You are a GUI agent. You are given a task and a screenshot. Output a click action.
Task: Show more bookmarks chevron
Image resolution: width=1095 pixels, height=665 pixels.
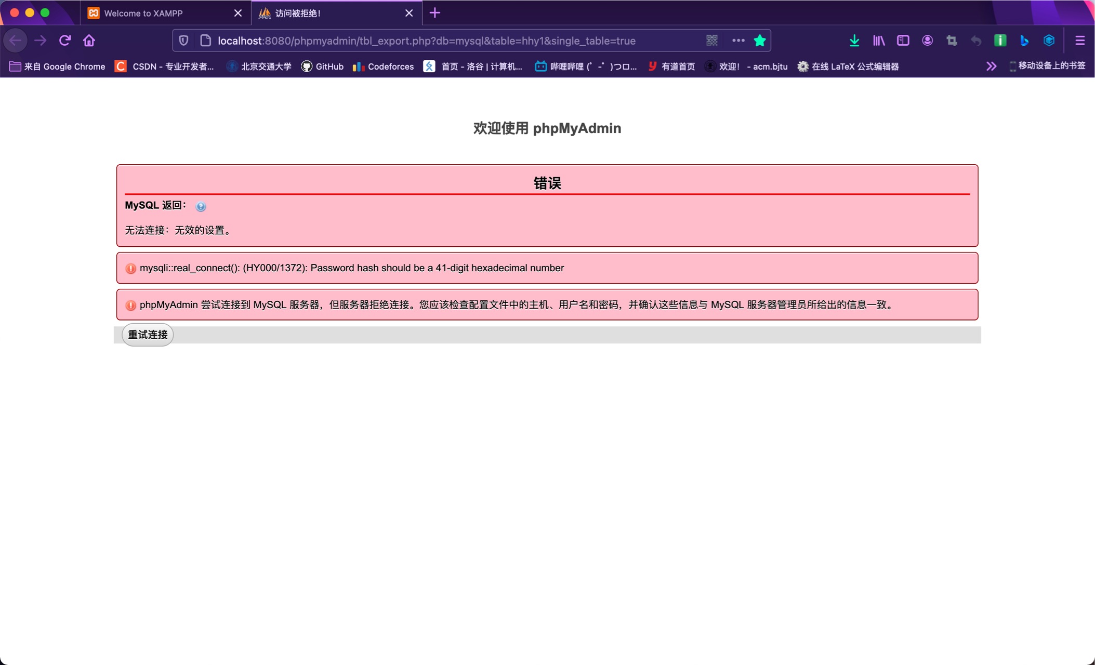pos(992,66)
